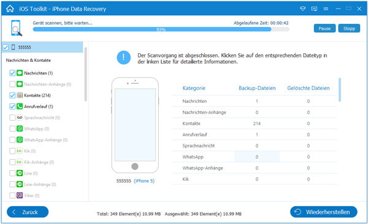This screenshot has height=224, width=368.
Task: Click the left sidebar scrollbar
Action: click(x=85, y=74)
